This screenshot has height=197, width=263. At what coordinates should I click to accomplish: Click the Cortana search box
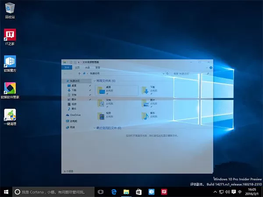(53, 192)
